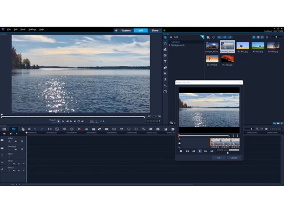Open the Subtitle Editor tool
This screenshot has height=213, width=284.
(x=107, y=129)
